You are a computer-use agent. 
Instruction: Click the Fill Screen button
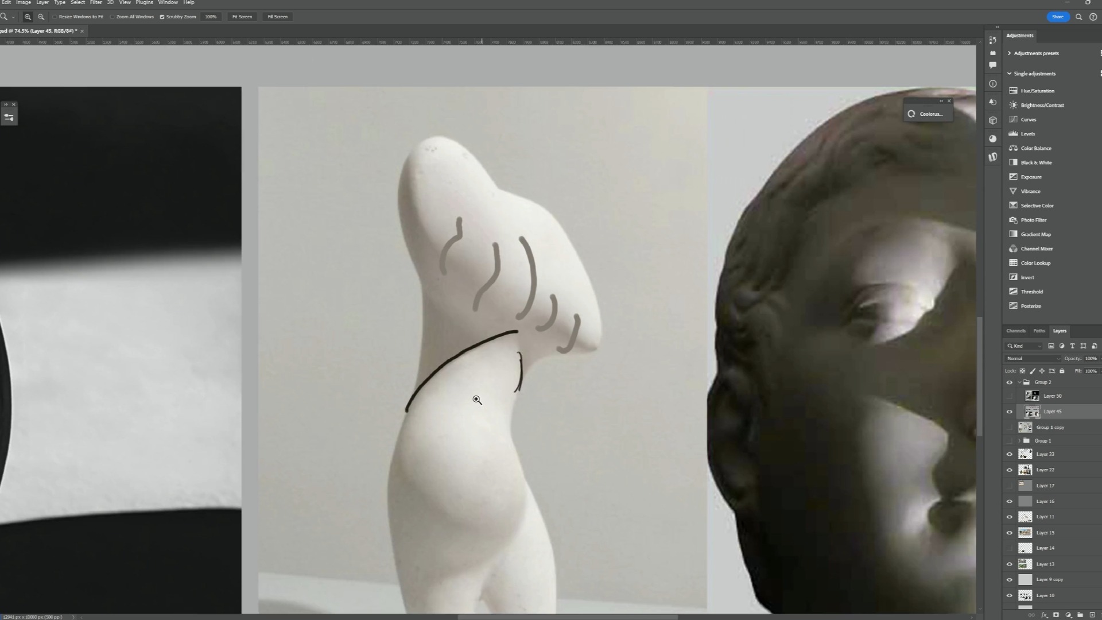[x=278, y=17]
